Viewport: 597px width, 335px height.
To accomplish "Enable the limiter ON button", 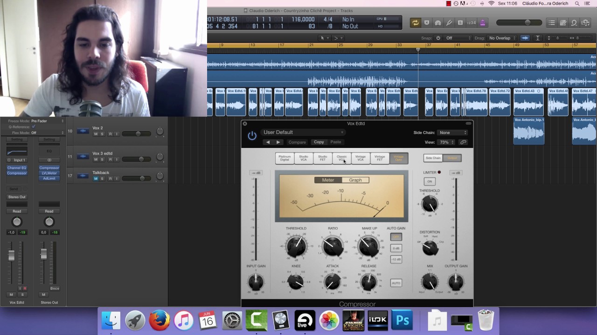I will (x=430, y=181).
